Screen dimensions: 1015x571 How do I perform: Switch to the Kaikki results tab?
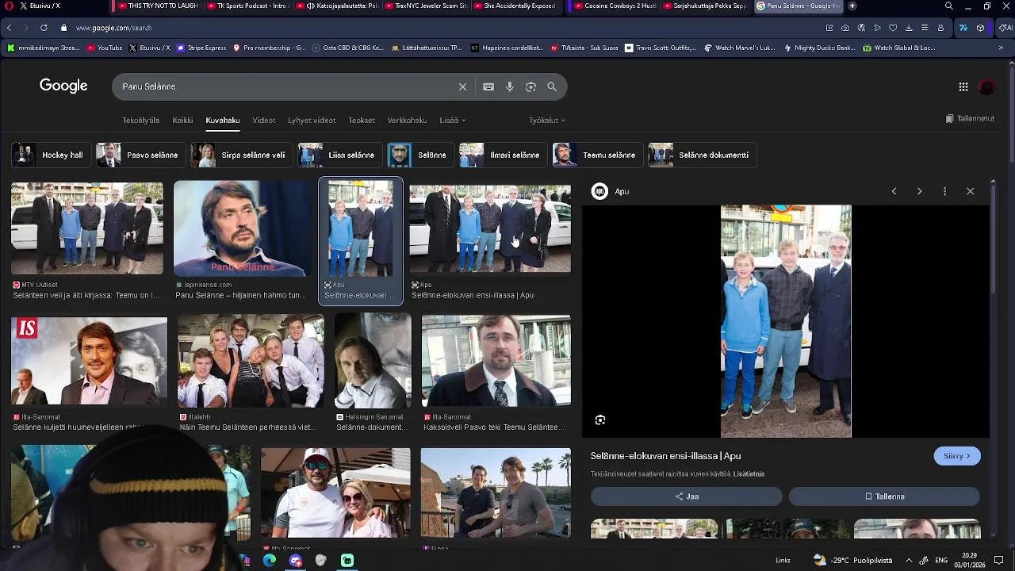click(182, 121)
